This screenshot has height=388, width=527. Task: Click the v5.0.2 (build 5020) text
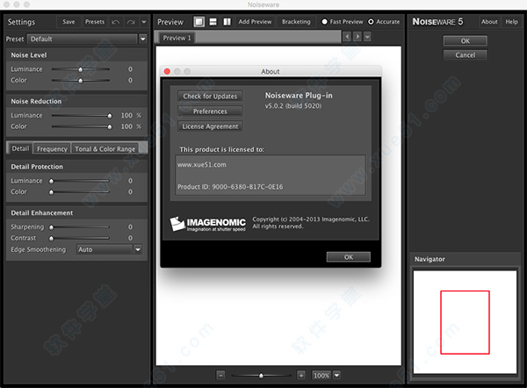(293, 106)
